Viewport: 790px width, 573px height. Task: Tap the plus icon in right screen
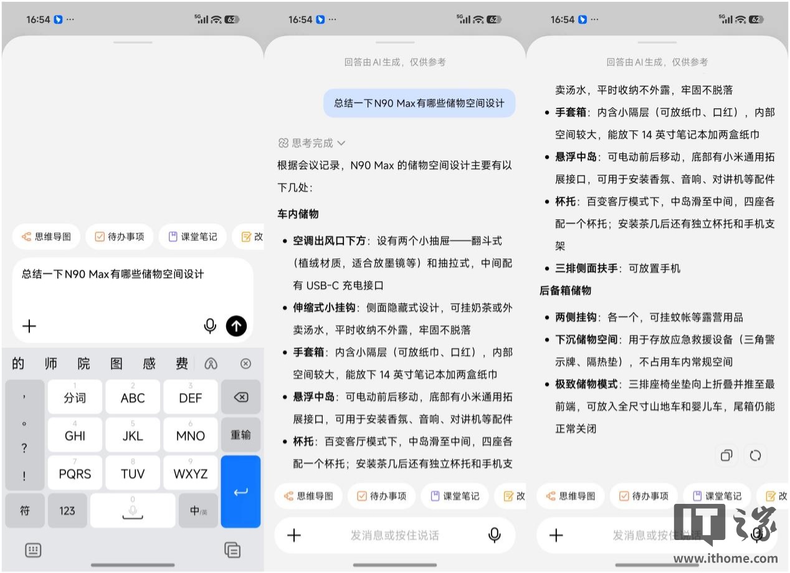click(556, 535)
